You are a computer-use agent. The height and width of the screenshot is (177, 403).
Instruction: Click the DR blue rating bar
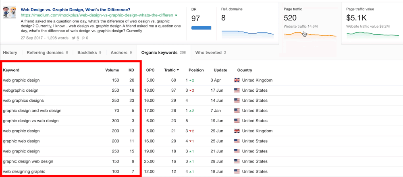click(201, 28)
